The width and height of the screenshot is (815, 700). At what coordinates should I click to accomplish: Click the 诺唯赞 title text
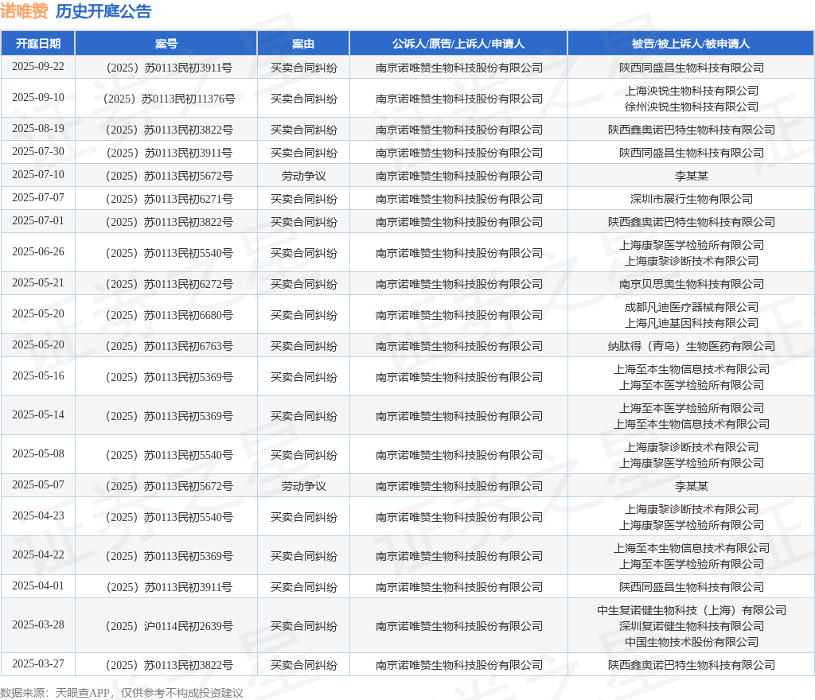24,11
